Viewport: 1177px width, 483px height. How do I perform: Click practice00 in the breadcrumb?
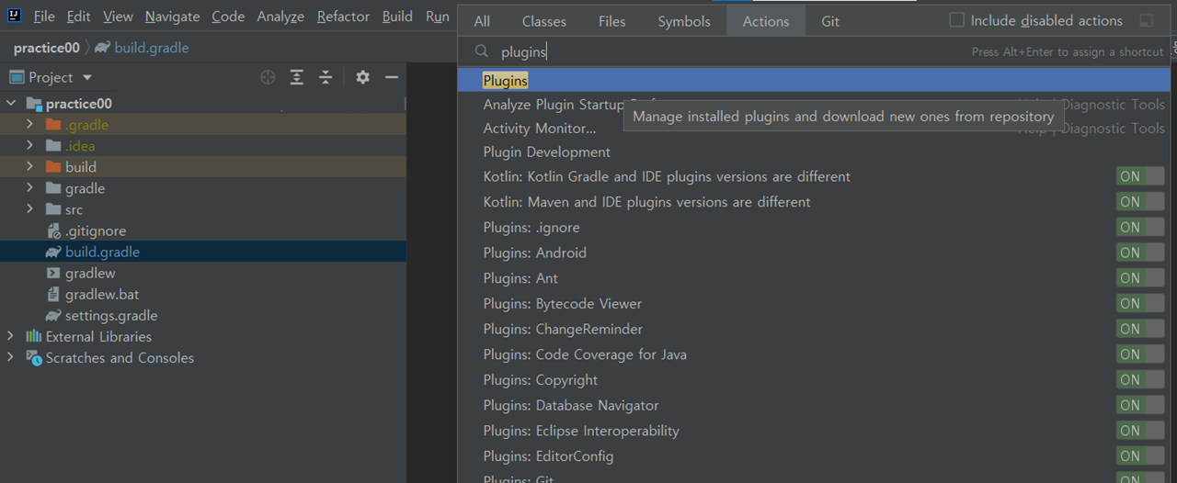click(x=47, y=48)
